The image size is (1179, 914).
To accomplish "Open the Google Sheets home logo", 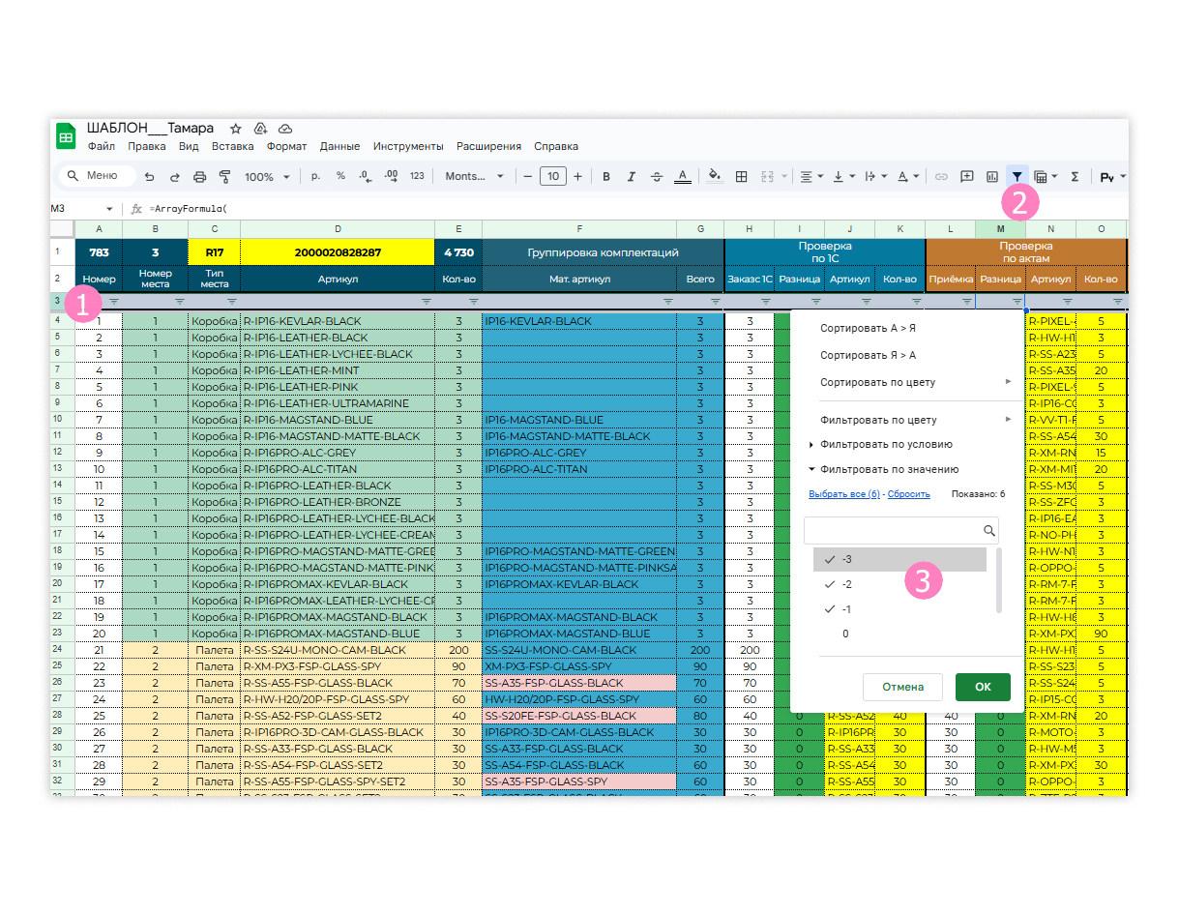I will point(66,136).
